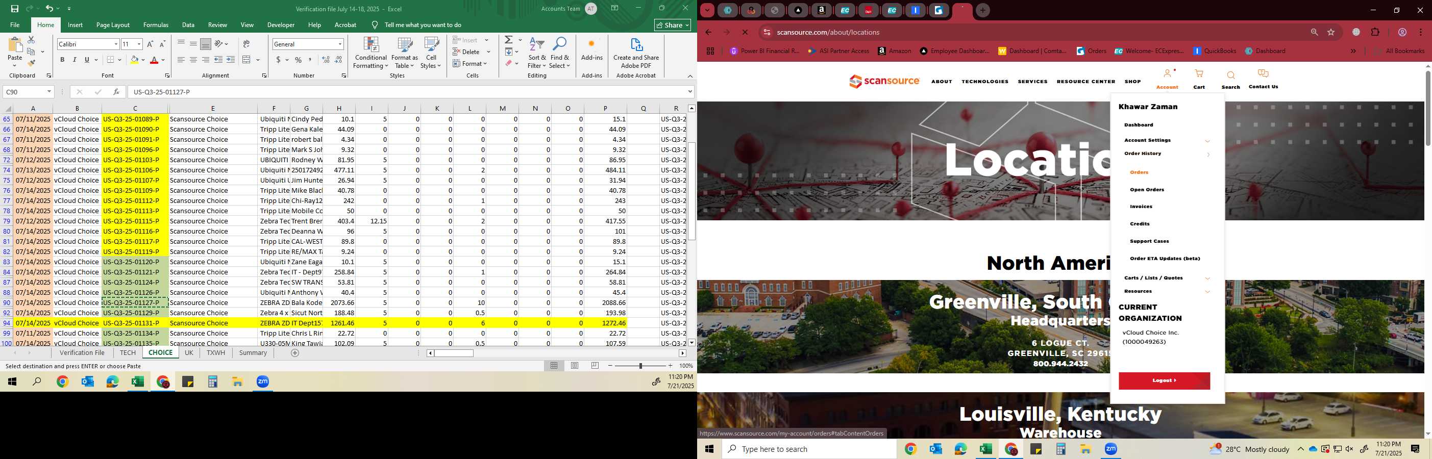Apply red Font Color swatch button
This screenshot has width=1432, height=459.
[155, 60]
